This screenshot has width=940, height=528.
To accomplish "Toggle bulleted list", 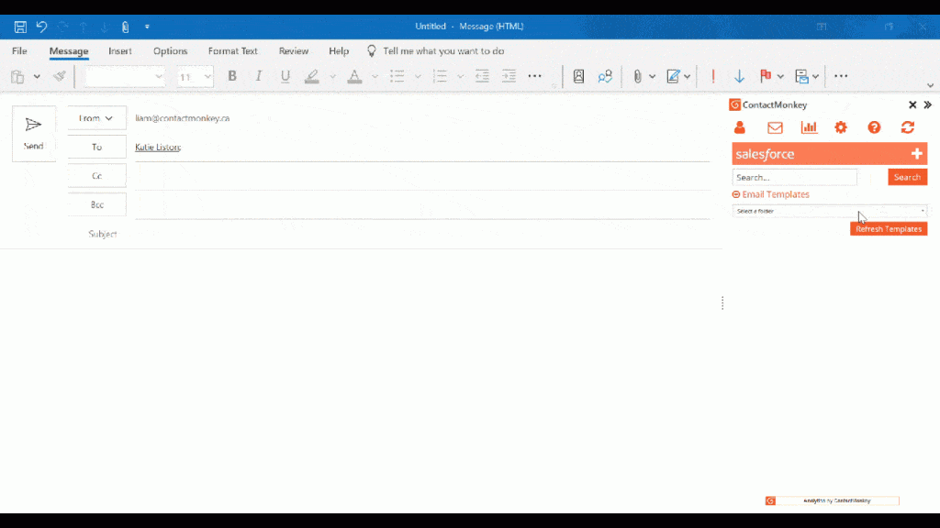I will (397, 76).
